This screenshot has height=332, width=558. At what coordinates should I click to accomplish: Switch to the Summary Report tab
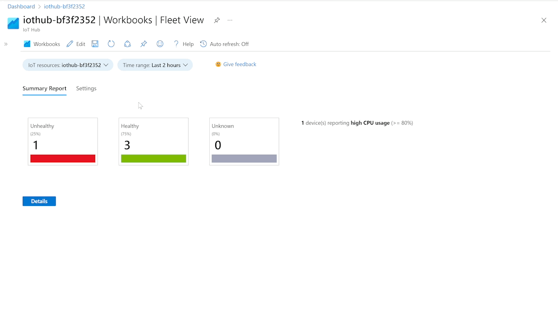pyautogui.click(x=45, y=88)
